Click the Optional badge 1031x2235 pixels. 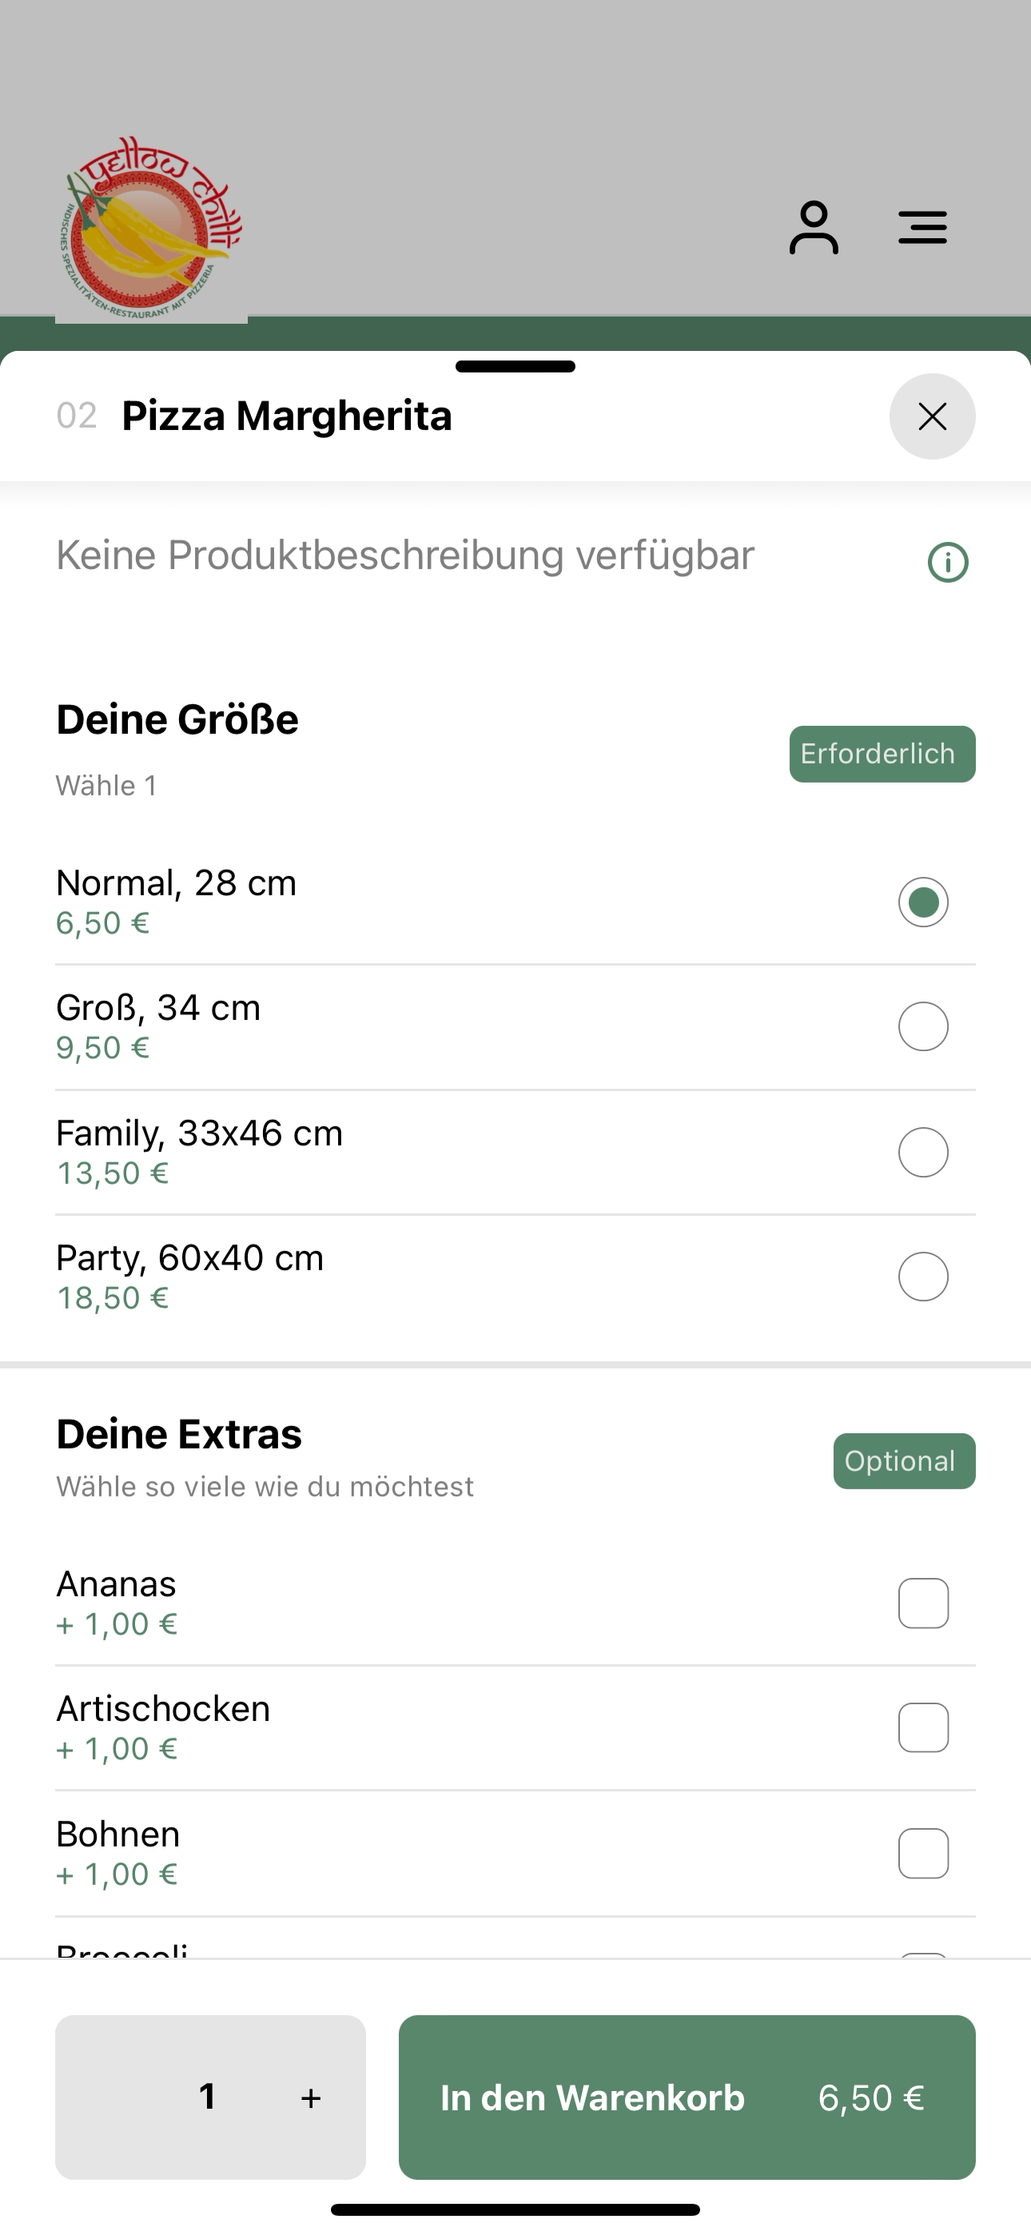coord(904,1461)
